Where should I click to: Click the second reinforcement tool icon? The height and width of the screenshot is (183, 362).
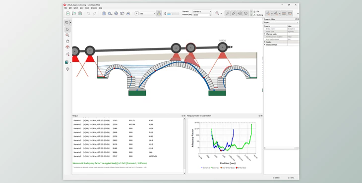pyautogui.click(x=276, y=13)
